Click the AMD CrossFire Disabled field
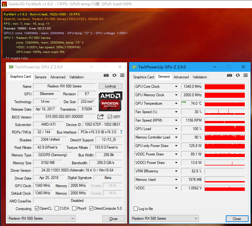 tap(77, 201)
